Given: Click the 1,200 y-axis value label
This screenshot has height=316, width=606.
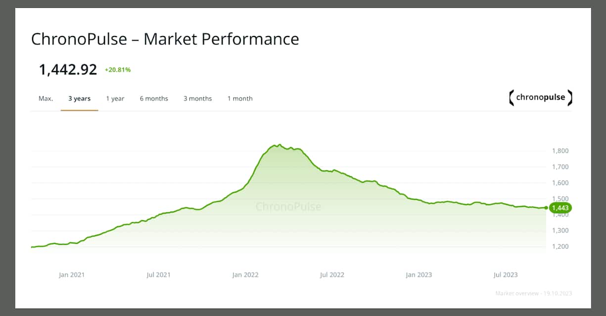Looking at the screenshot, I should click(x=560, y=246).
